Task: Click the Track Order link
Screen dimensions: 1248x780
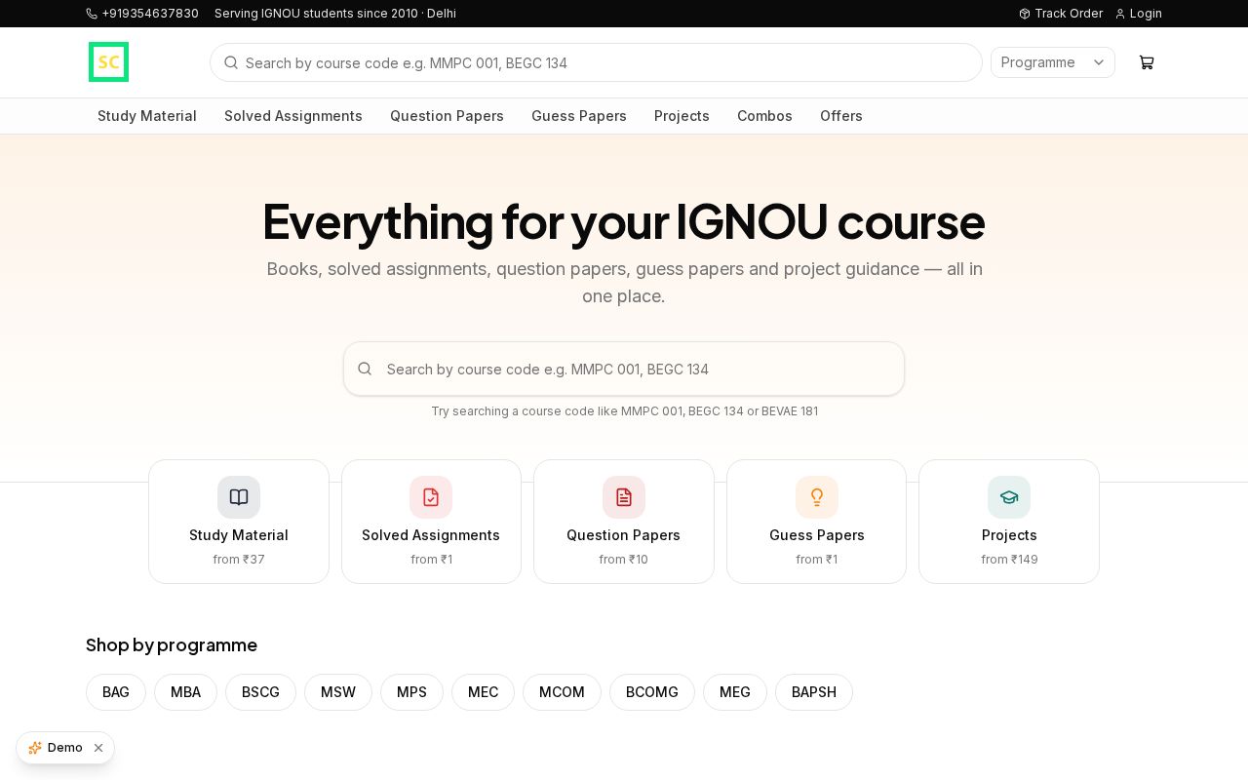Action: pyautogui.click(x=1061, y=14)
